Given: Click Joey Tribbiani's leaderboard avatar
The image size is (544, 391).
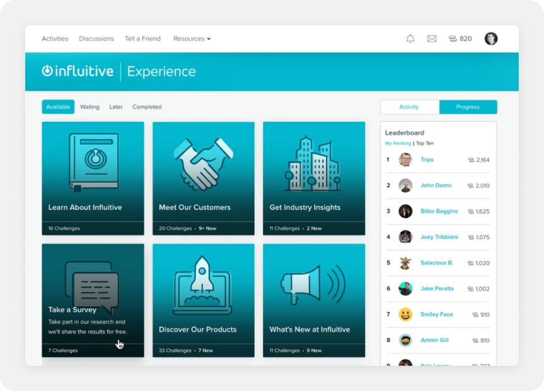Looking at the screenshot, I should (x=405, y=237).
